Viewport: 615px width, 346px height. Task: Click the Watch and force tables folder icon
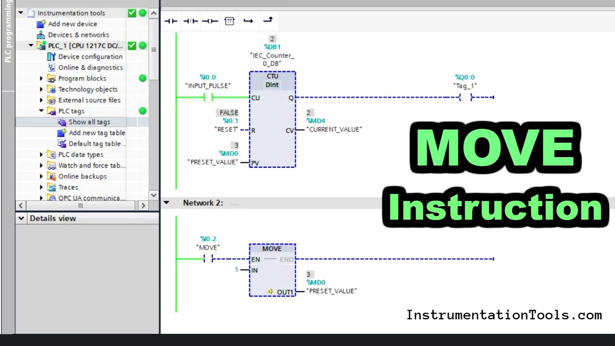(x=51, y=165)
